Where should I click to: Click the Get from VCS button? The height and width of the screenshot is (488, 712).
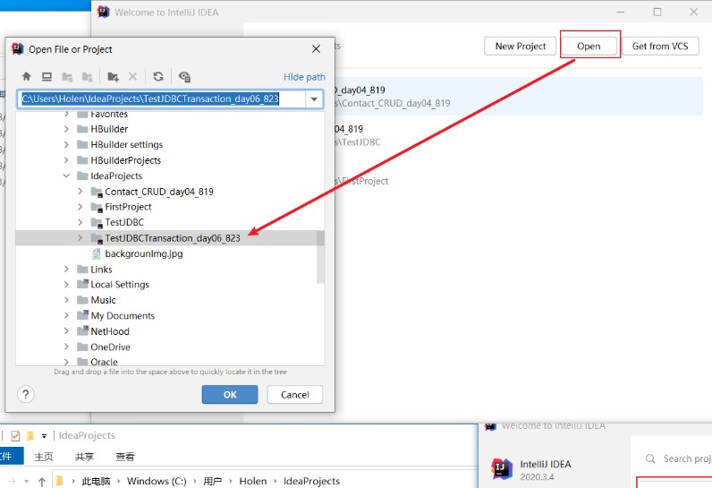click(x=660, y=46)
